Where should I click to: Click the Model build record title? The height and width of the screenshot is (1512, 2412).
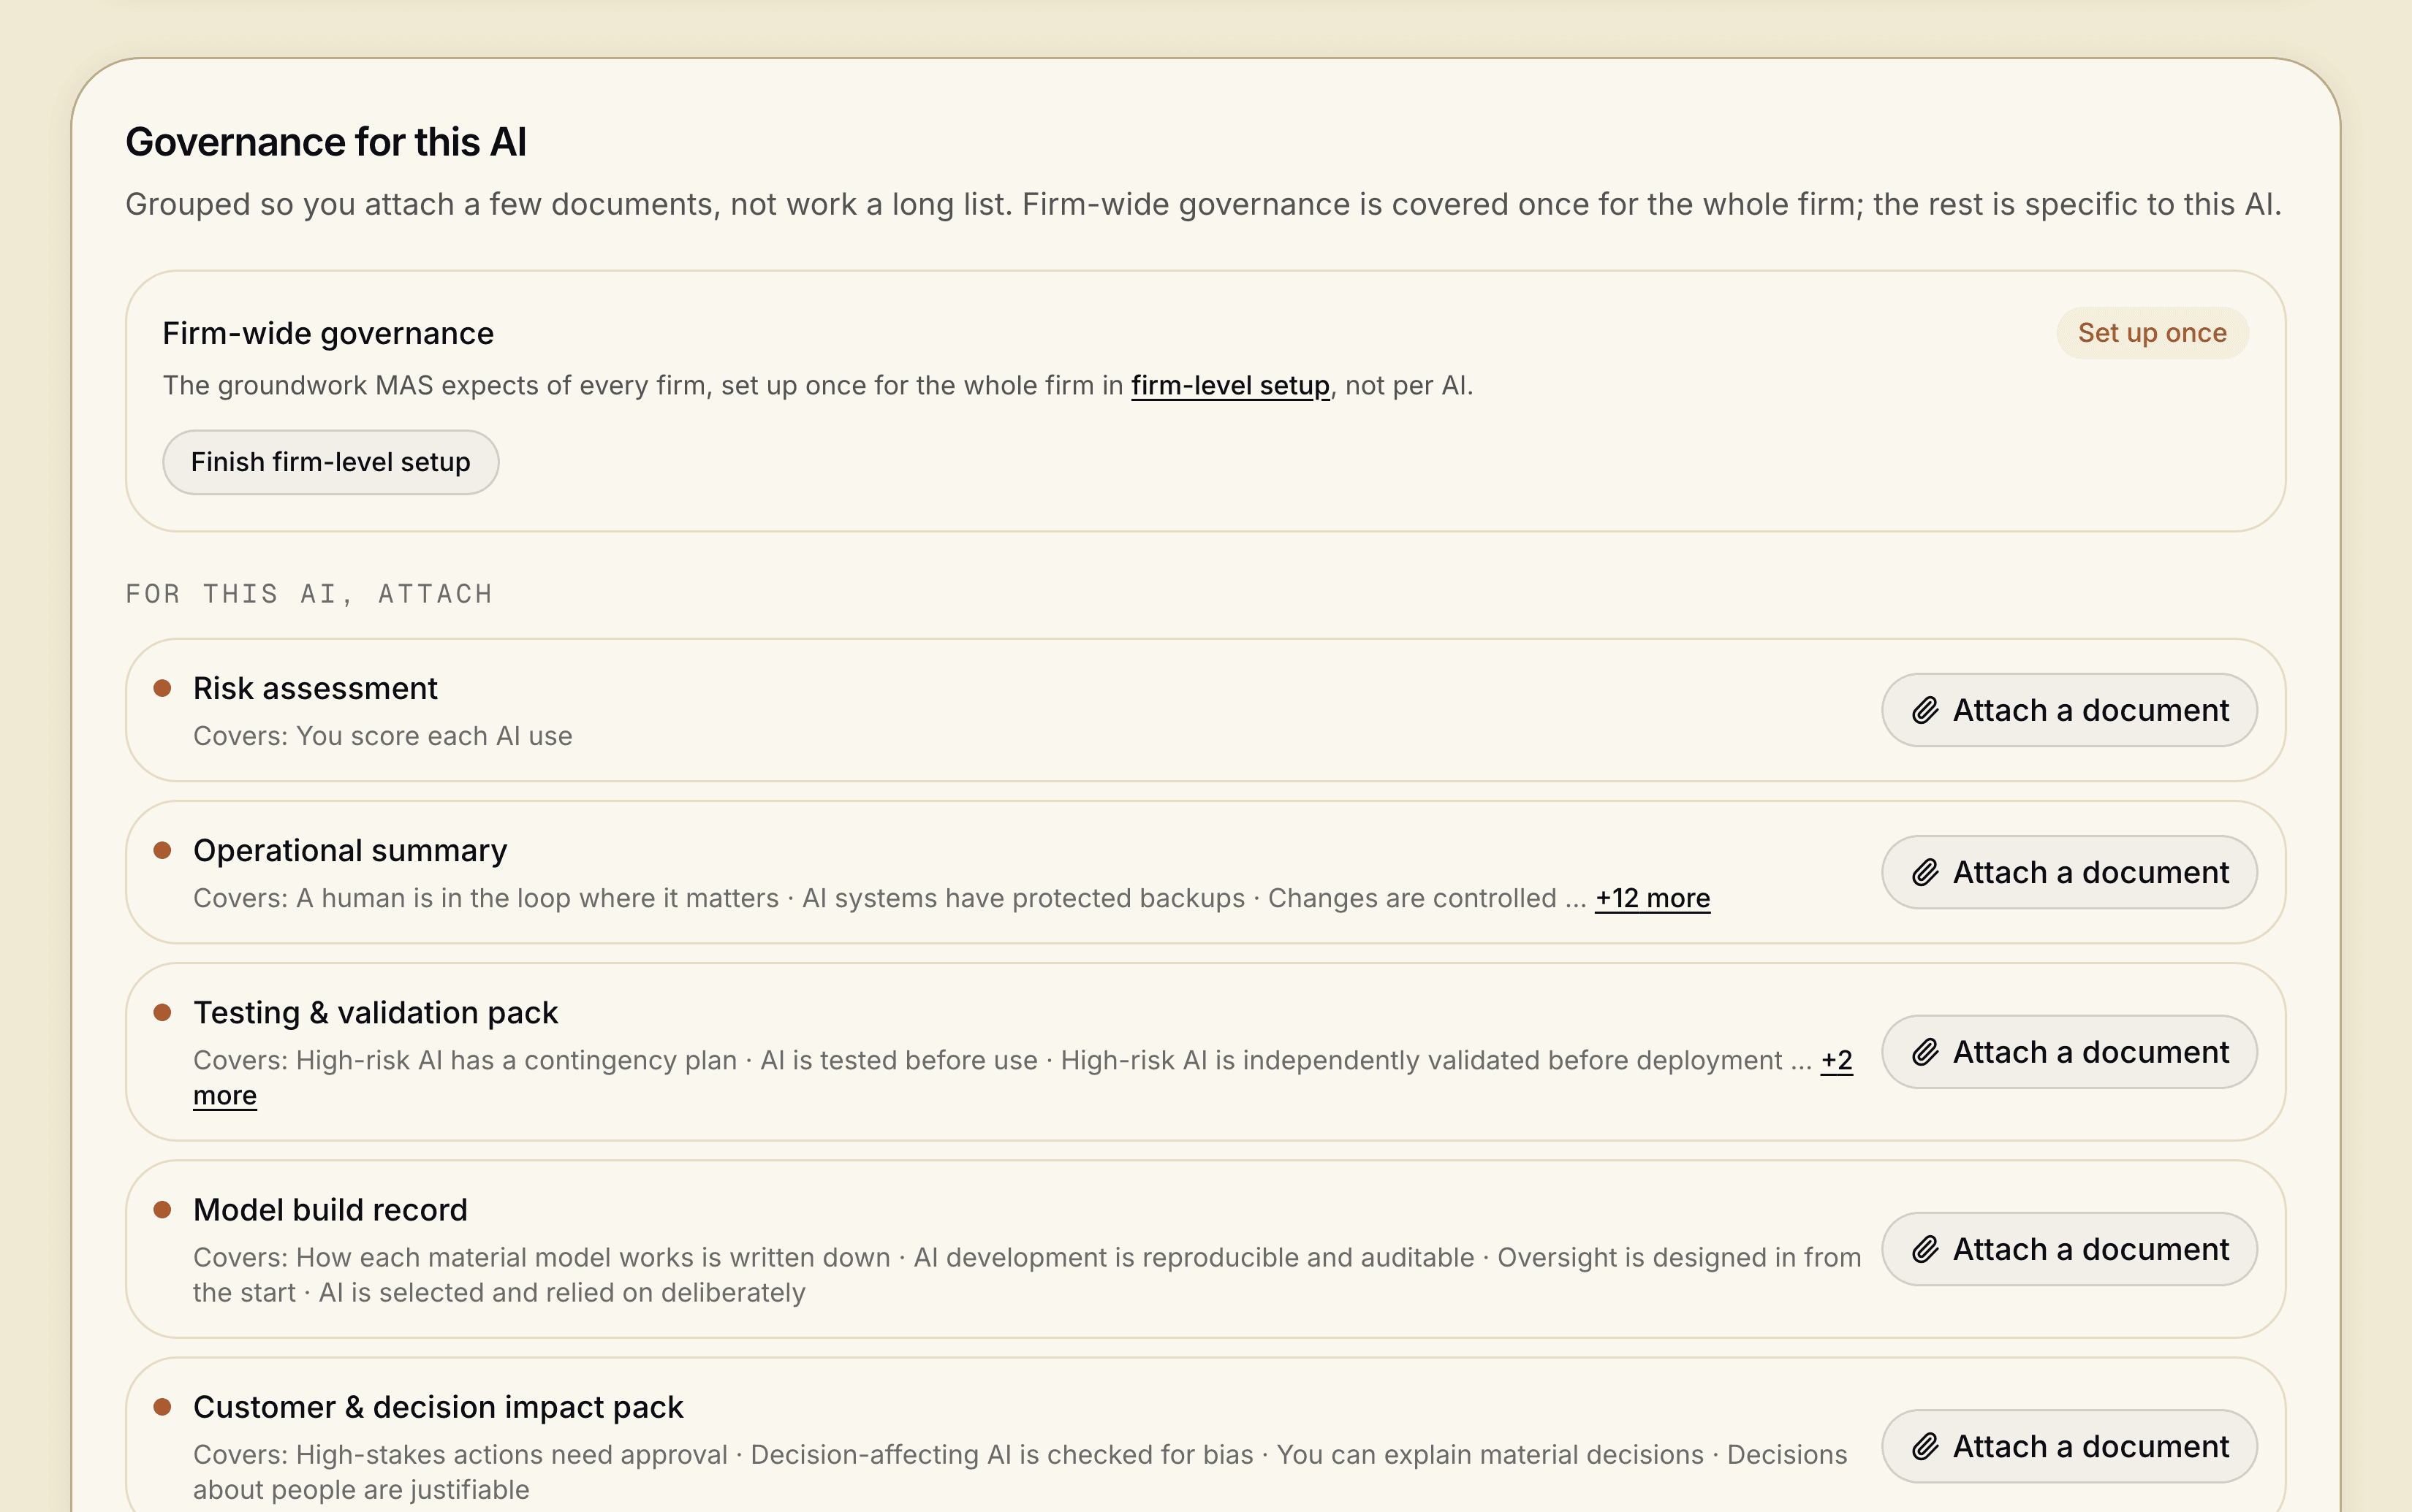click(x=330, y=1210)
